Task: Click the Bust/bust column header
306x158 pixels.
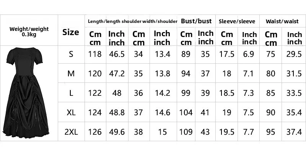Action: [x=196, y=21]
